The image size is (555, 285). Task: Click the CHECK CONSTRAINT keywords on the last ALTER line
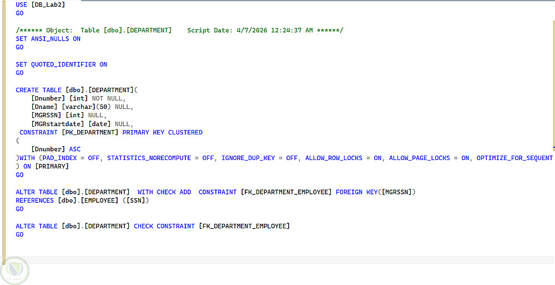pyautogui.click(x=164, y=226)
